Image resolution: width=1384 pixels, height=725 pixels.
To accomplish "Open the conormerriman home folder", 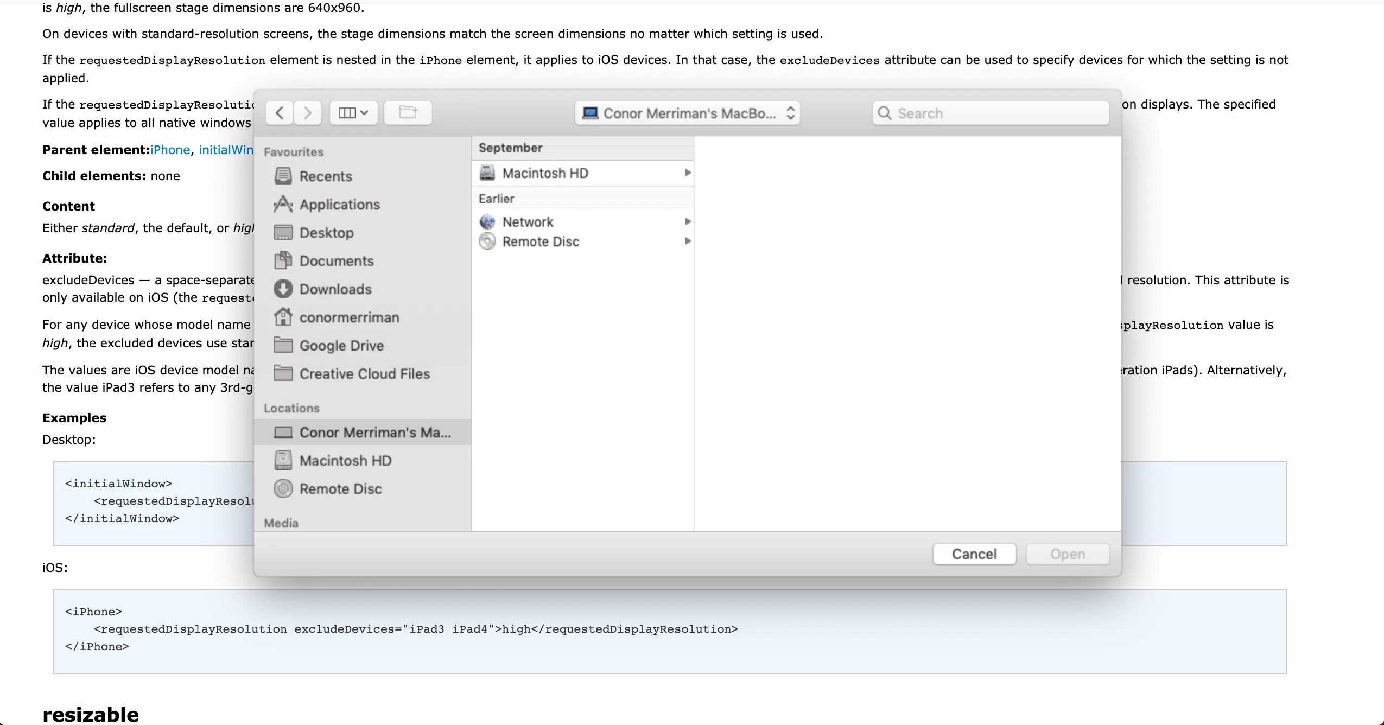I will tap(349, 317).
